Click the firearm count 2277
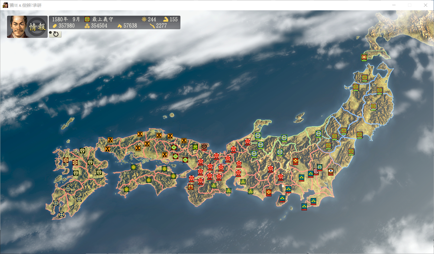 point(161,26)
